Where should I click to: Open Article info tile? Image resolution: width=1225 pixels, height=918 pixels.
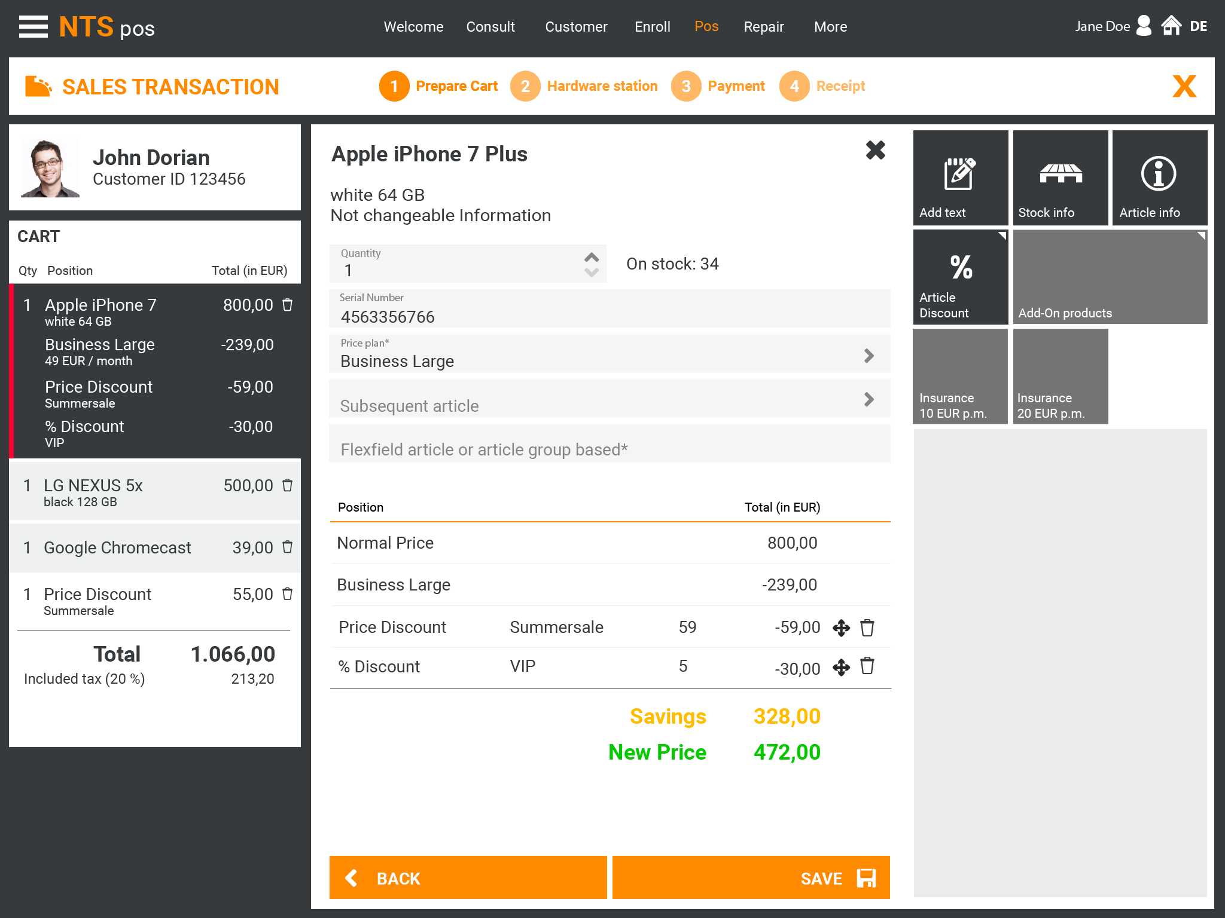[x=1159, y=178]
